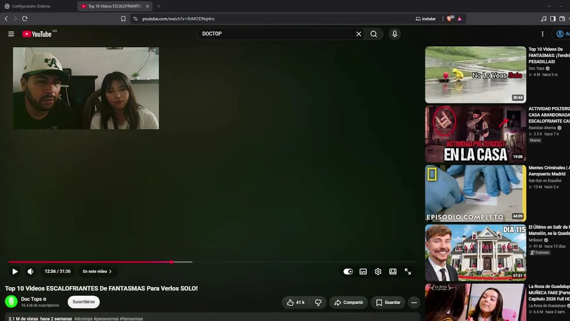Open Brave Shields panel

pyautogui.click(x=449, y=19)
